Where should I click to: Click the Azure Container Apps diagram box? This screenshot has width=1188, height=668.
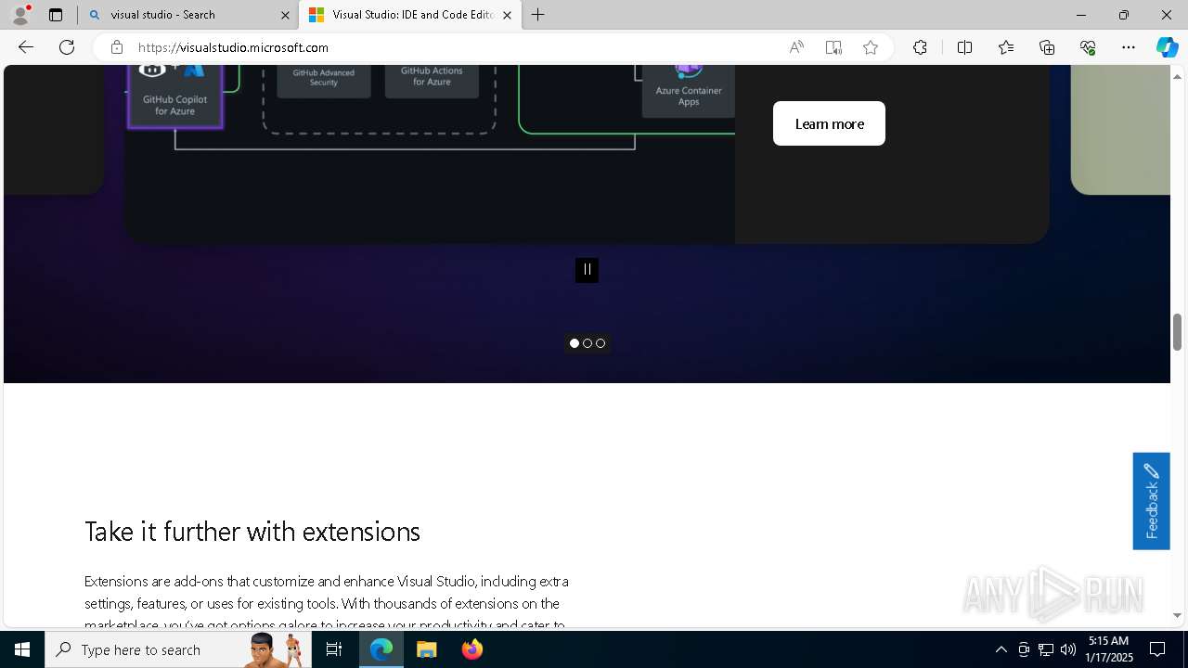coord(688,91)
